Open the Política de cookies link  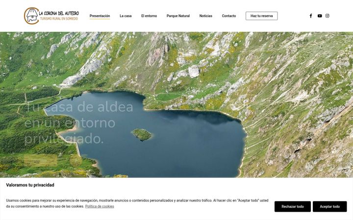pyautogui.click(x=100, y=206)
